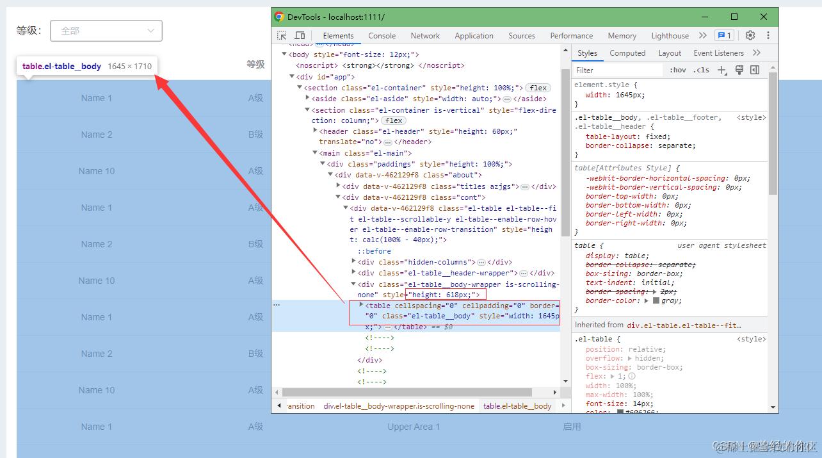Toggle the computed styles sidebar icon
The image size is (822, 458).
tap(755, 70)
